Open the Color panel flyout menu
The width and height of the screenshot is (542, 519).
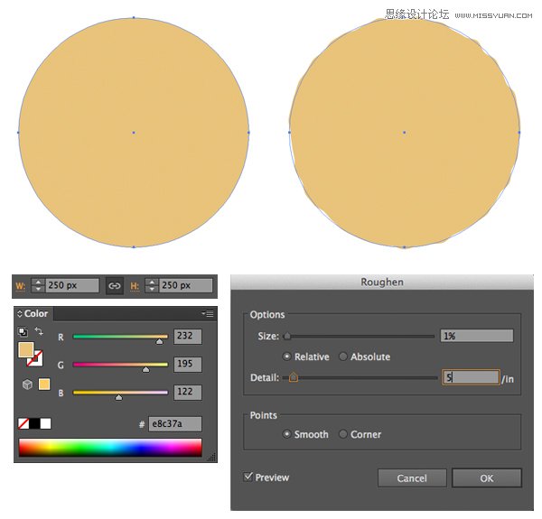tap(207, 313)
